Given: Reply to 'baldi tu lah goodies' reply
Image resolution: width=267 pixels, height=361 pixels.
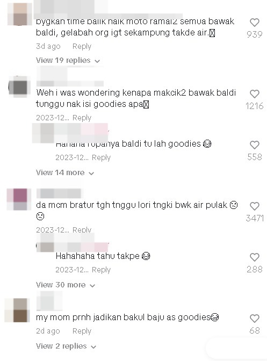Looking at the screenshot, I should pyautogui.click(x=102, y=157).
